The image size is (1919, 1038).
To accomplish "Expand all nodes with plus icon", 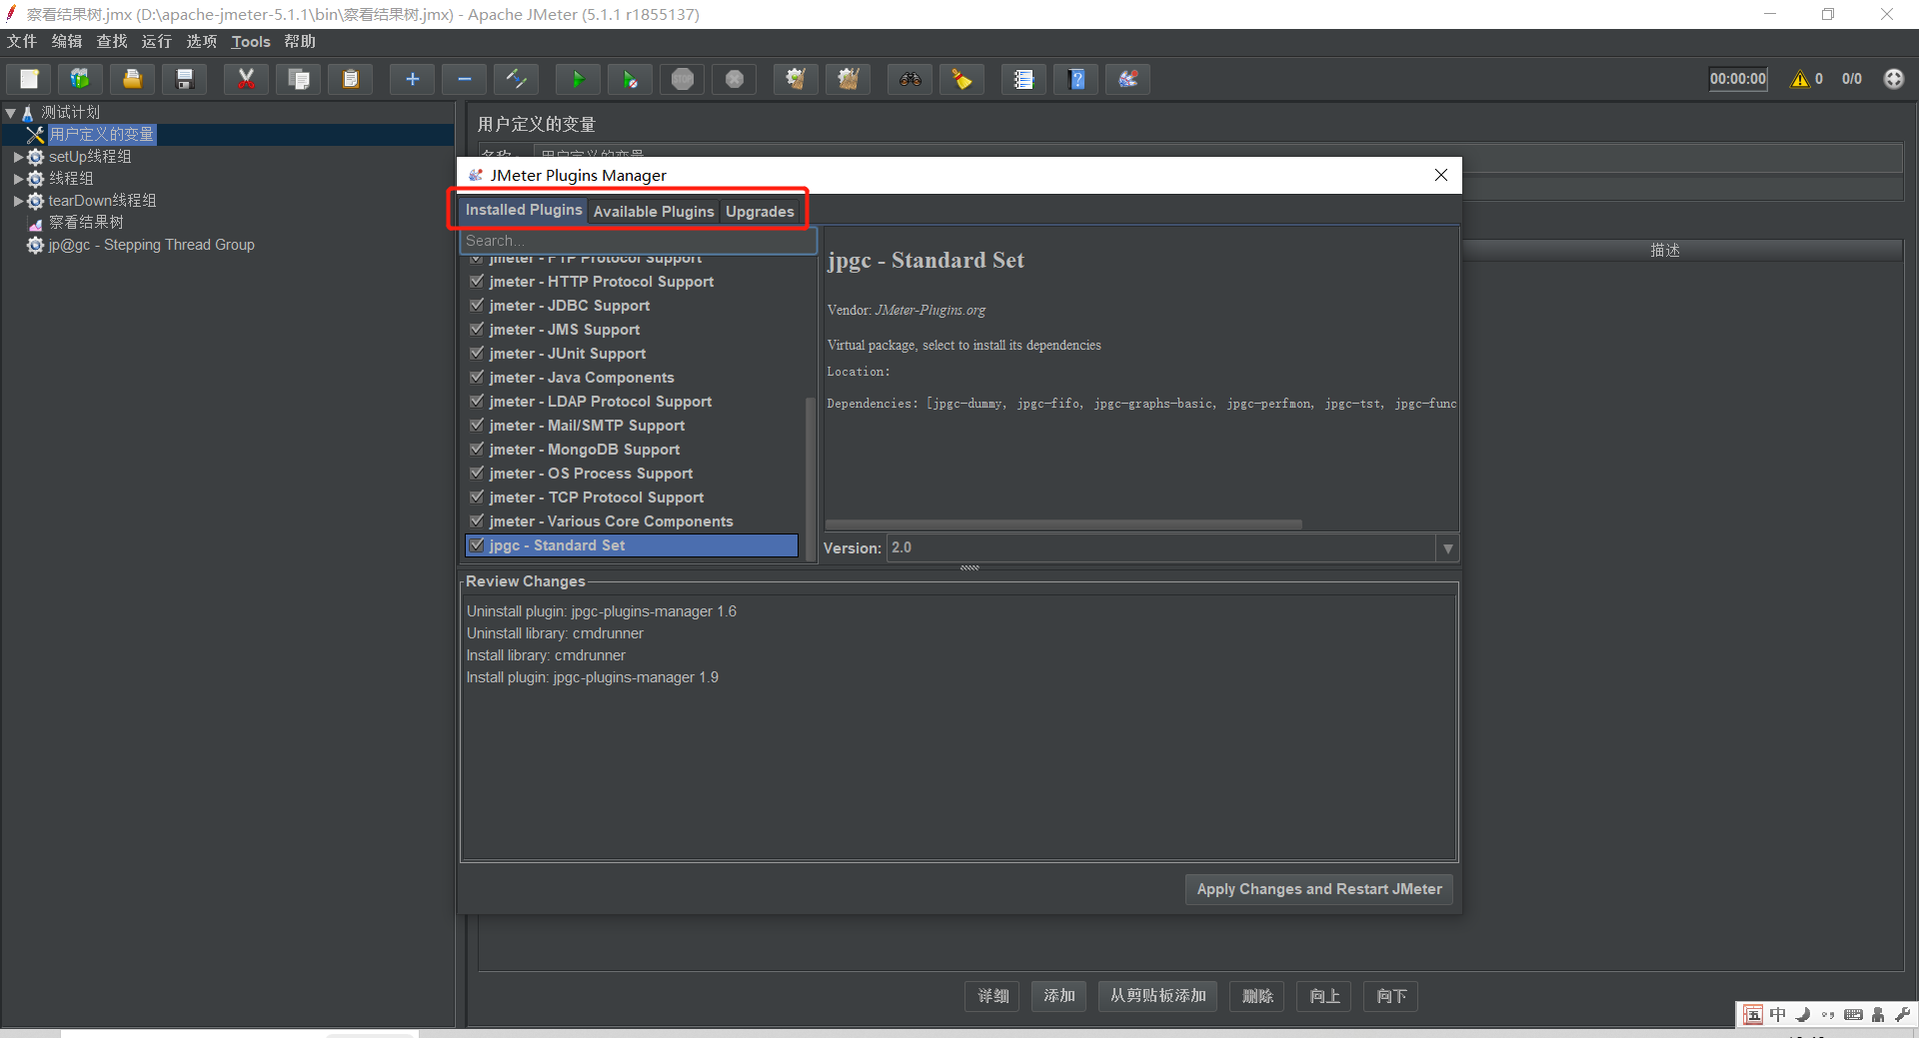I will pos(412,79).
